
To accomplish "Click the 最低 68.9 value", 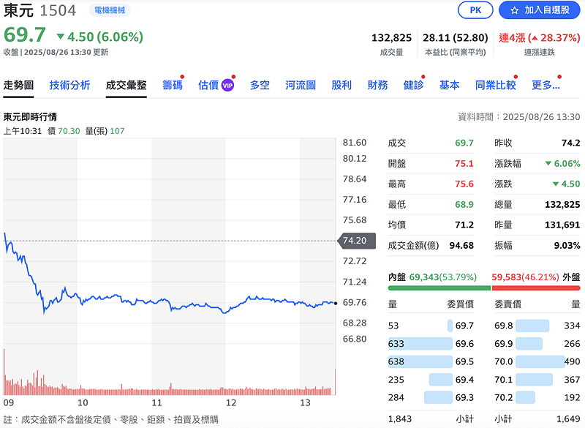I will coord(464,204).
